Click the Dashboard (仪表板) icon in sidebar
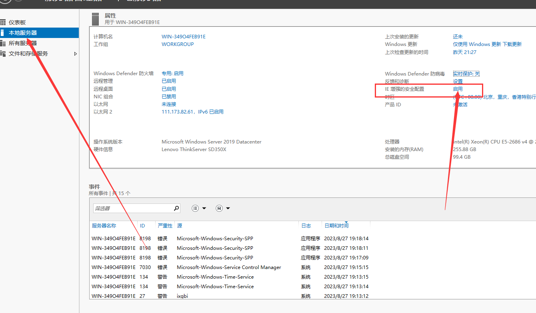This screenshot has width=536, height=313. click(x=3, y=22)
